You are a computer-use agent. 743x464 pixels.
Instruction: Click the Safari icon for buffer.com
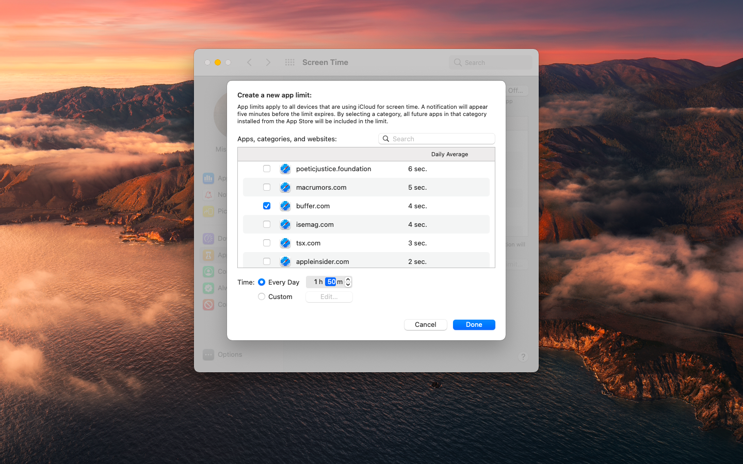[285, 206]
